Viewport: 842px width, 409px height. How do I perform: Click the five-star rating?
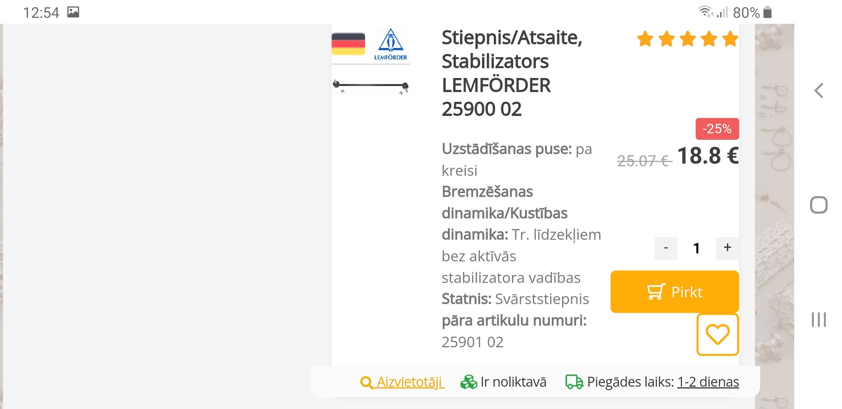click(687, 39)
